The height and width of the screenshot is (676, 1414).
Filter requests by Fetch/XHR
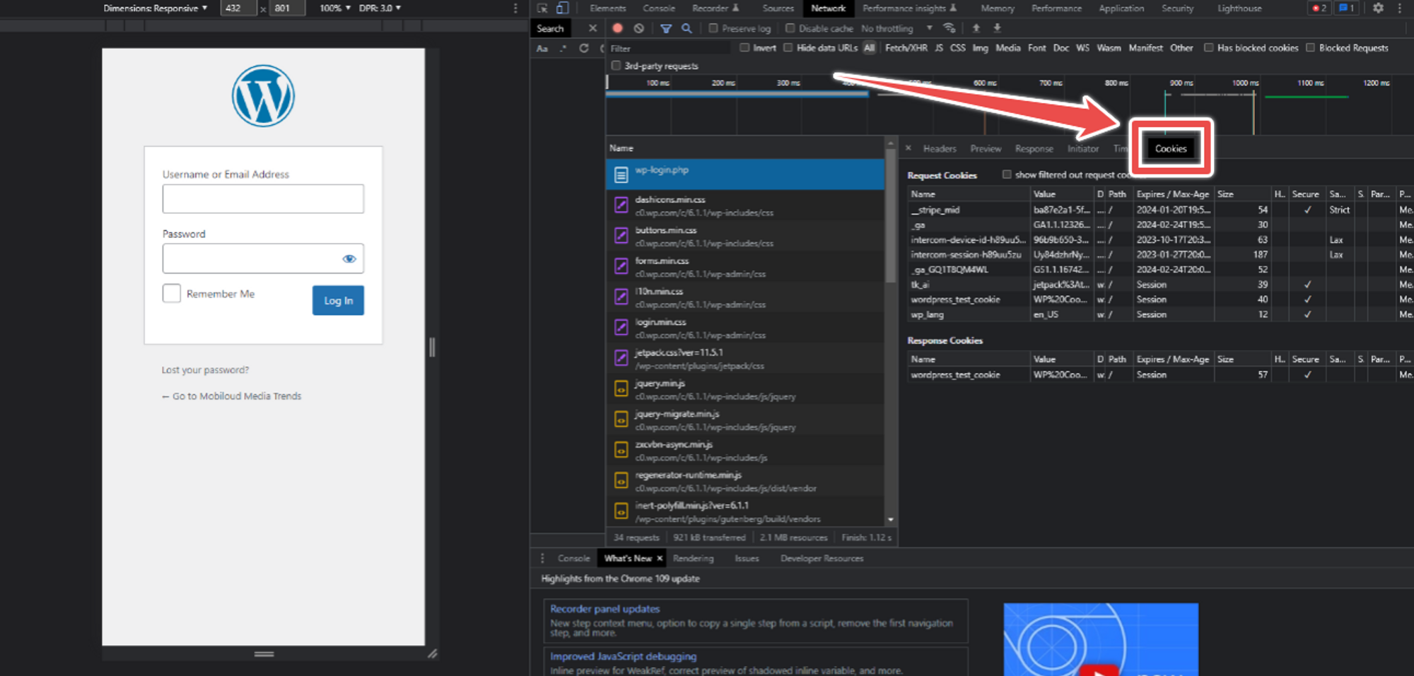tap(906, 48)
